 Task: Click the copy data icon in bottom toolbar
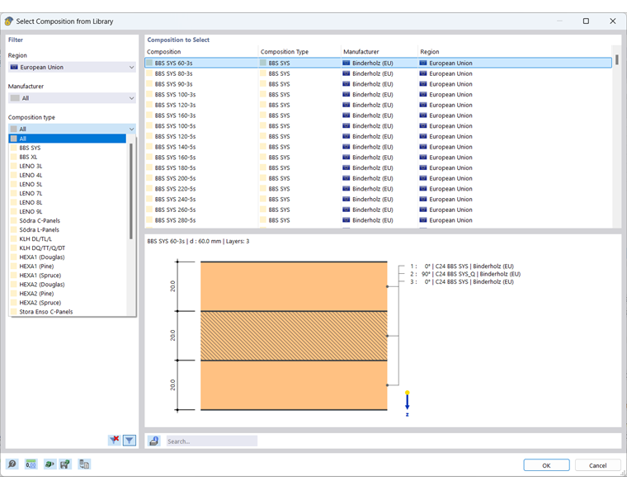click(x=84, y=464)
